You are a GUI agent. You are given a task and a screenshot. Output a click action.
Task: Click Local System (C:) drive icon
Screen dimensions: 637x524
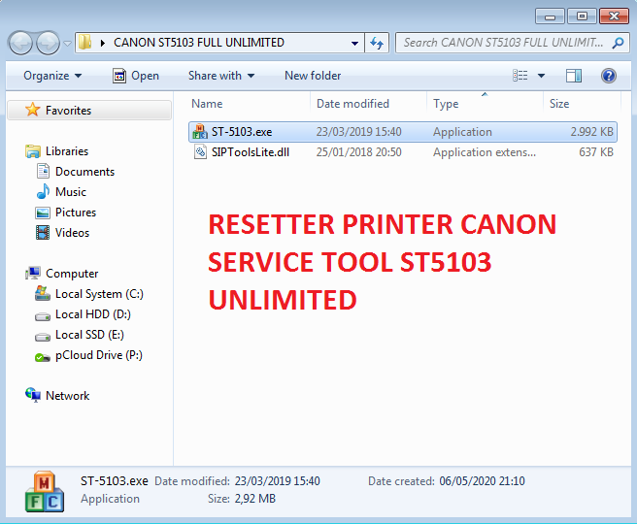43,293
